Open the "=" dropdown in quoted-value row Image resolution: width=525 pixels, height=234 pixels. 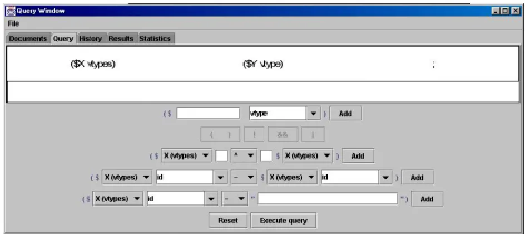[235, 198]
